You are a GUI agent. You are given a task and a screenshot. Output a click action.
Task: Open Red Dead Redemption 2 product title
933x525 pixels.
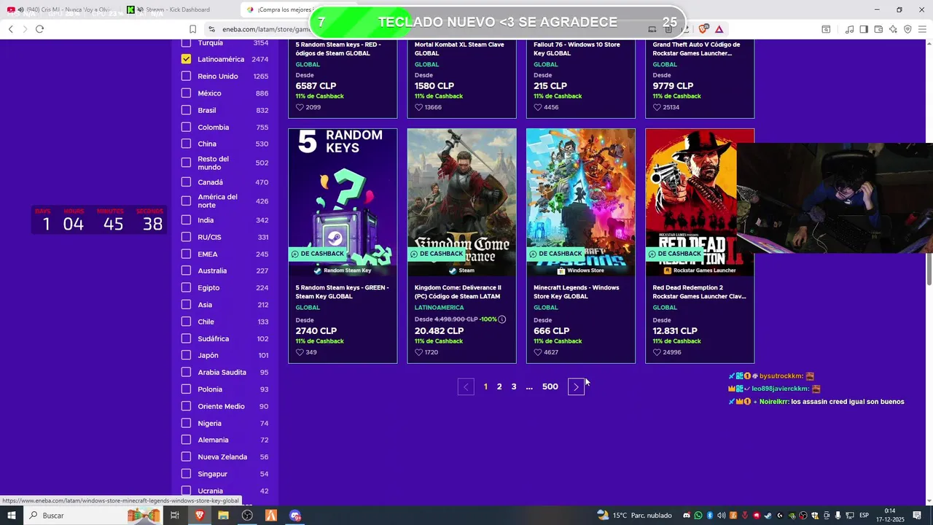click(x=699, y=292)
